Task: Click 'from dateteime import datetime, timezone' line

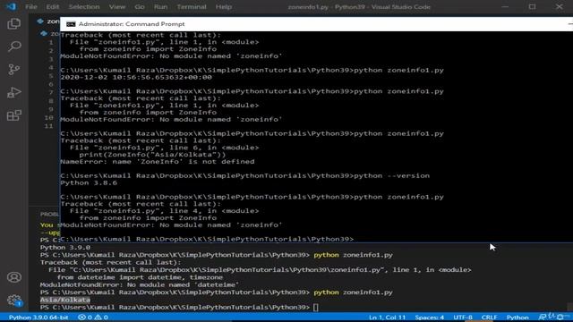Action: click(140, 277)
